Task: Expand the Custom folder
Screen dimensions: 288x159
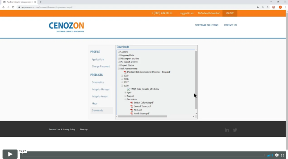Action: 119,52
